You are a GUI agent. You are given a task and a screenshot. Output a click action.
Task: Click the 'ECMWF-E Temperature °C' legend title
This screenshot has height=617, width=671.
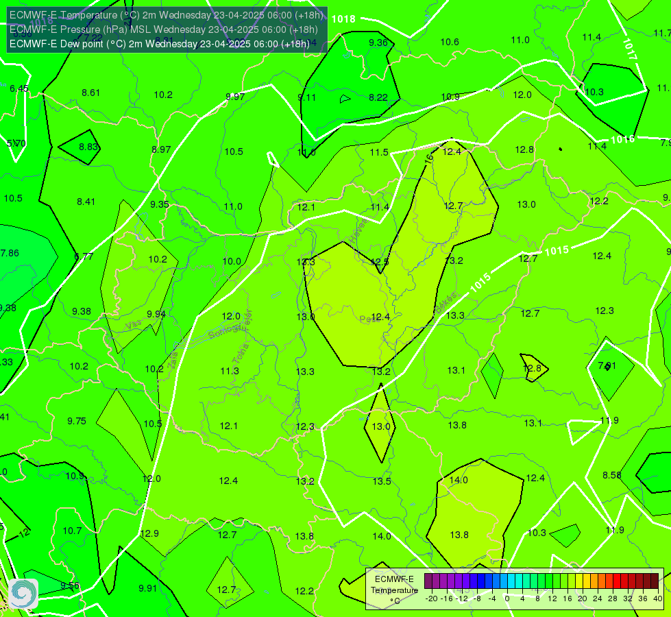point(394,590)
